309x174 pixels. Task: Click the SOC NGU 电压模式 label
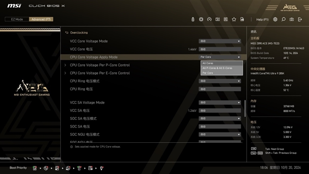85,135
